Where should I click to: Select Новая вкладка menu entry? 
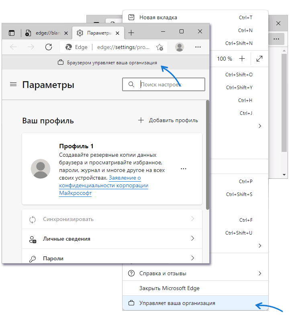pyautogui.click(x=195, y=18)
